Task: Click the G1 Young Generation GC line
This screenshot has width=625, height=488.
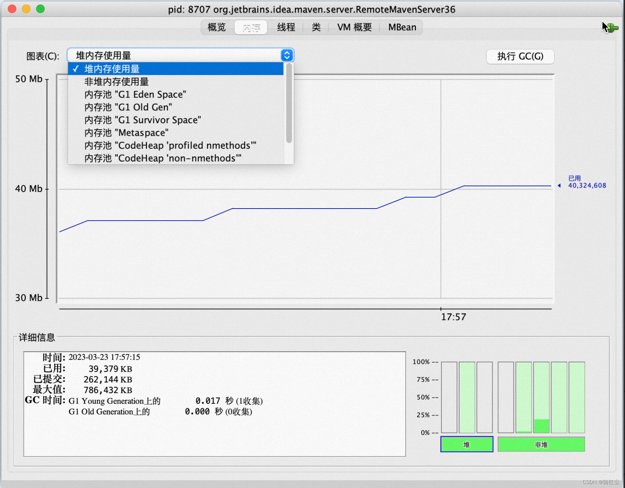Action: 165,401
